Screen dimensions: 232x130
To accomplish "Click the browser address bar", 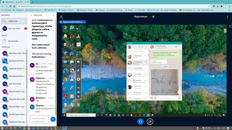I will (x=112, y=6).
